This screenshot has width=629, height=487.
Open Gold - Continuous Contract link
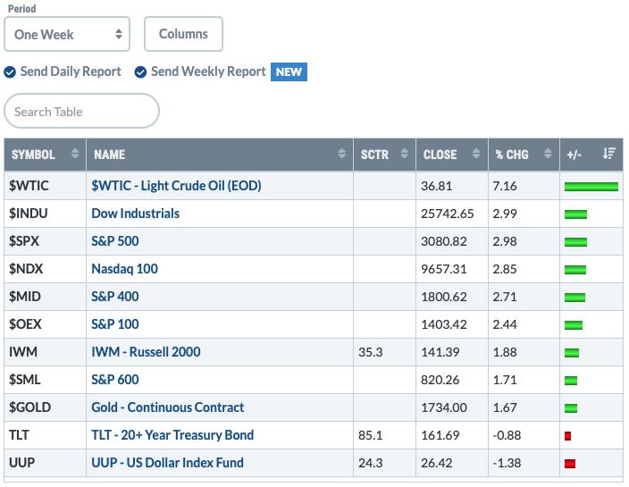pos(167,407)
